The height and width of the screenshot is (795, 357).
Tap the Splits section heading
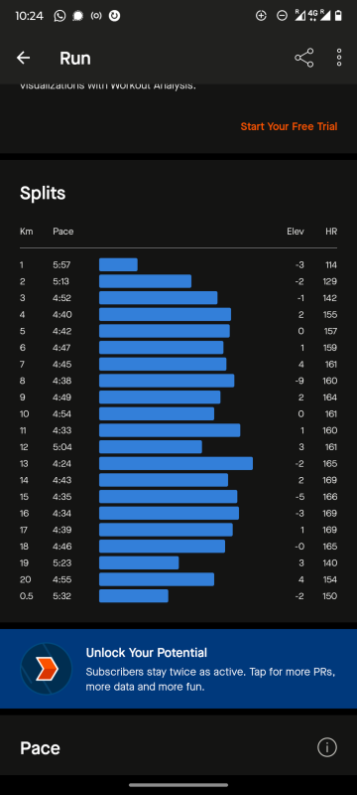point(43,193)
